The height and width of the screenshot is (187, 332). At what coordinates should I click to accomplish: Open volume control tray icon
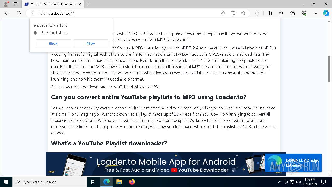pos(299,182)
